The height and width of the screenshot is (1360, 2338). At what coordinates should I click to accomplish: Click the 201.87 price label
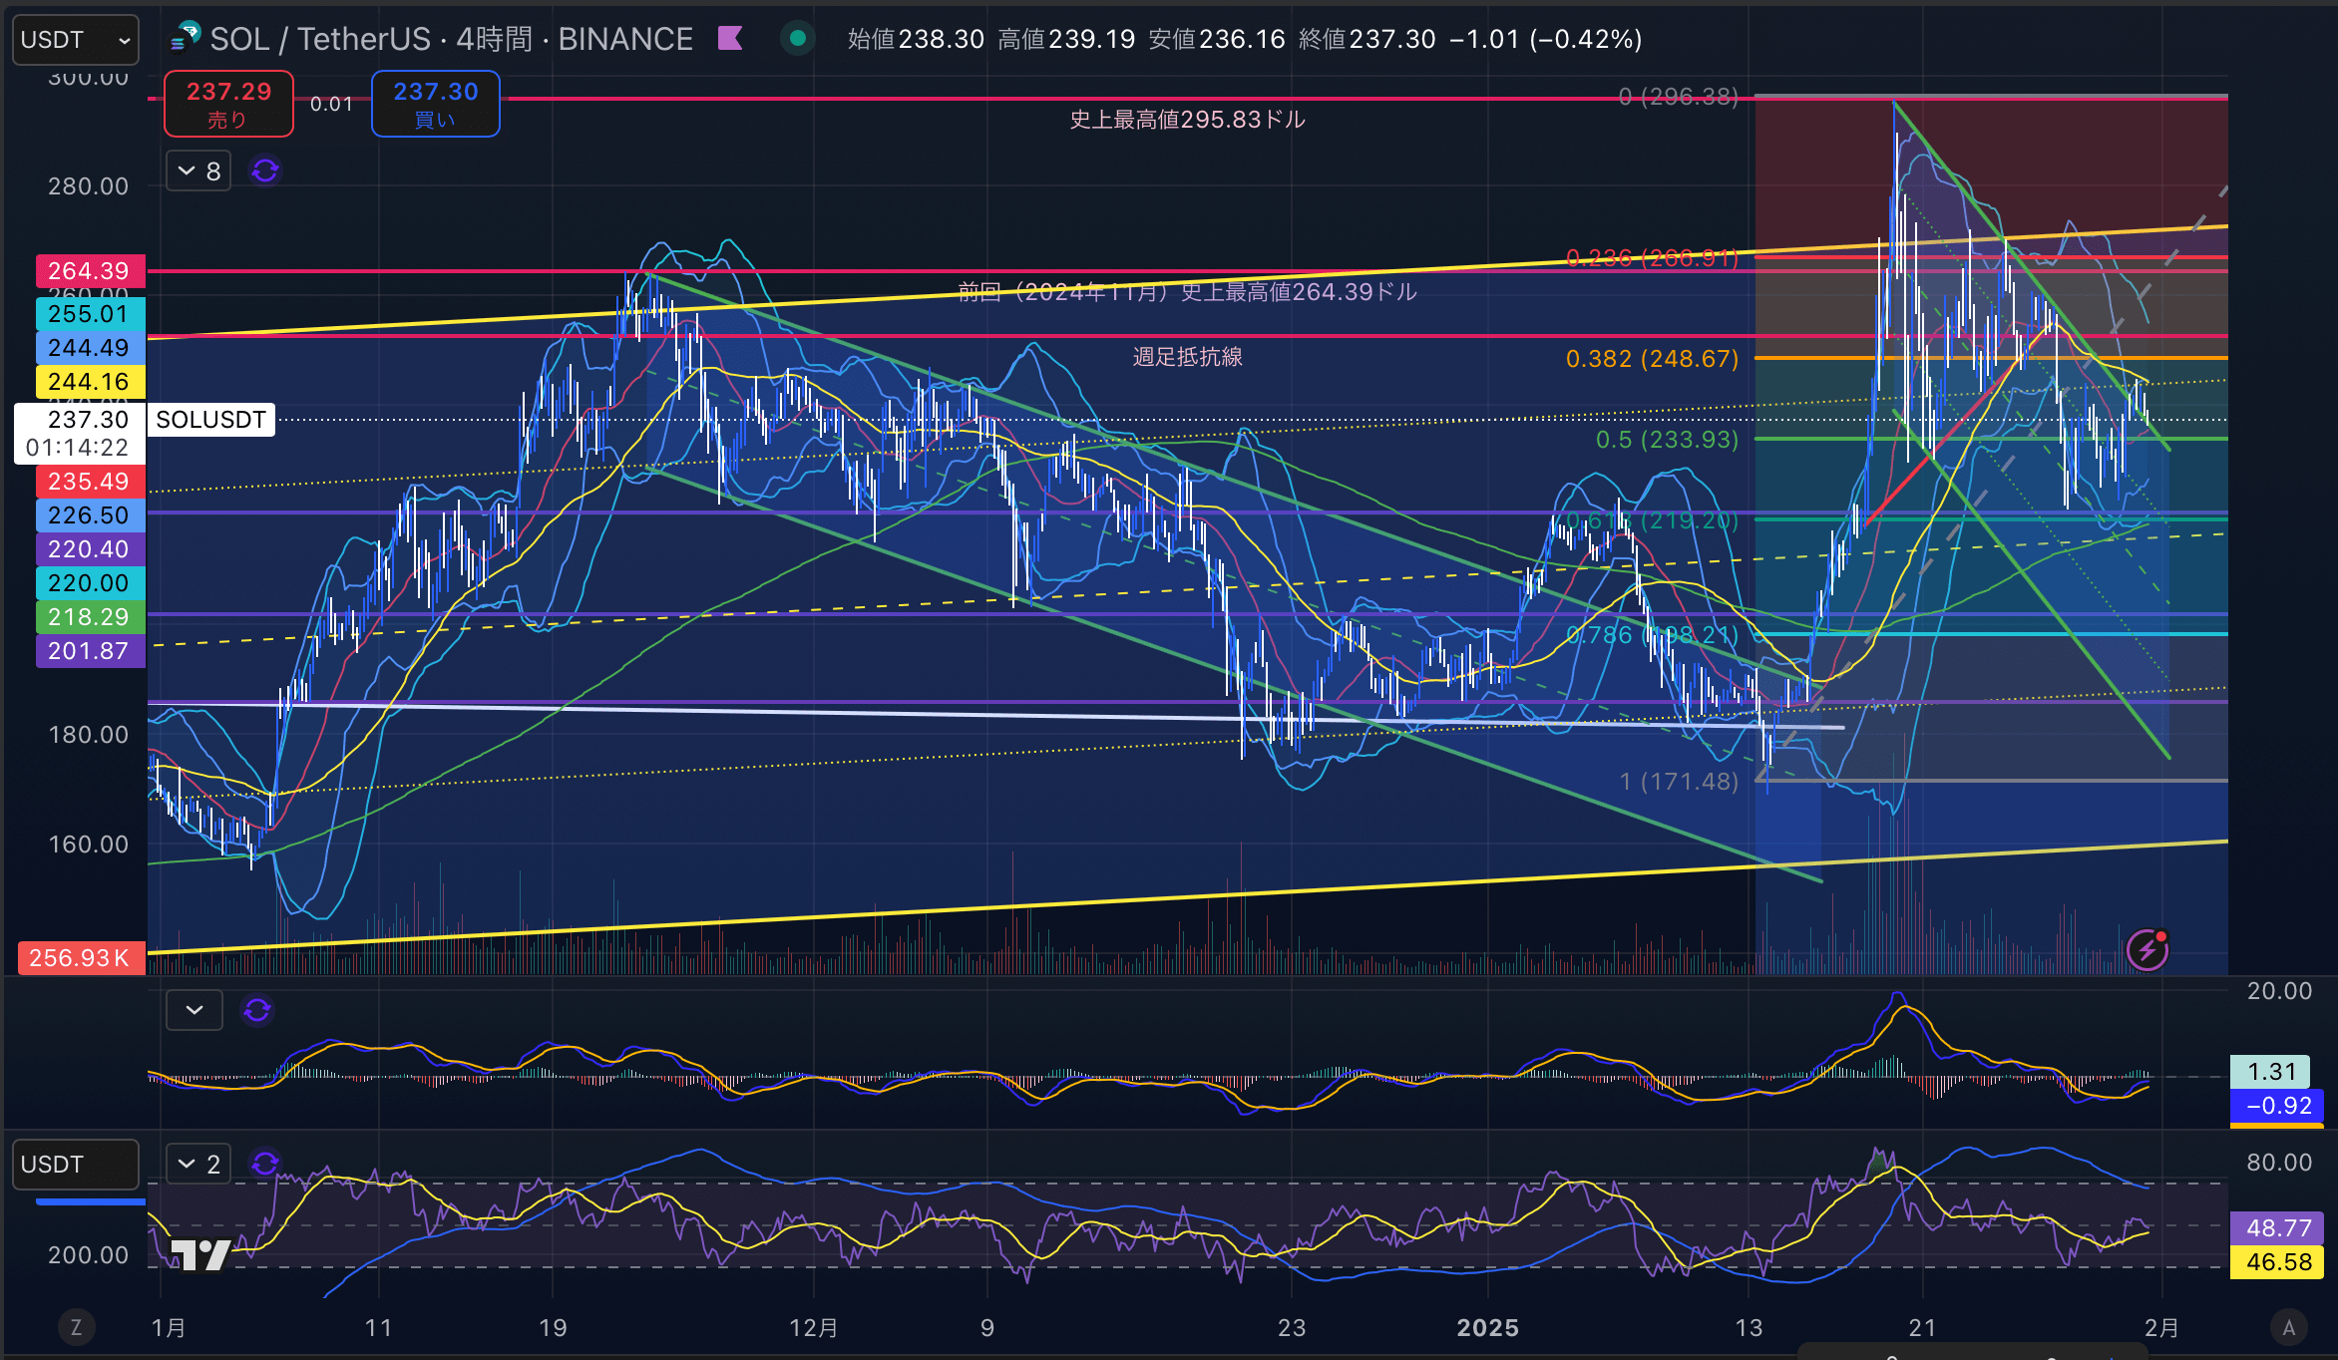[x=90, y=651]
